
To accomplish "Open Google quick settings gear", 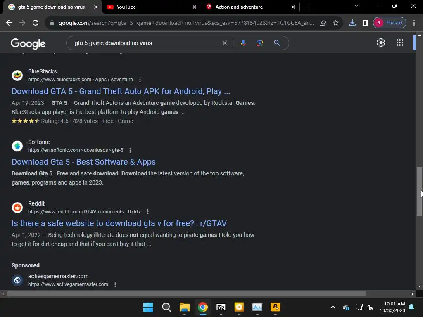I will (380, 43).
